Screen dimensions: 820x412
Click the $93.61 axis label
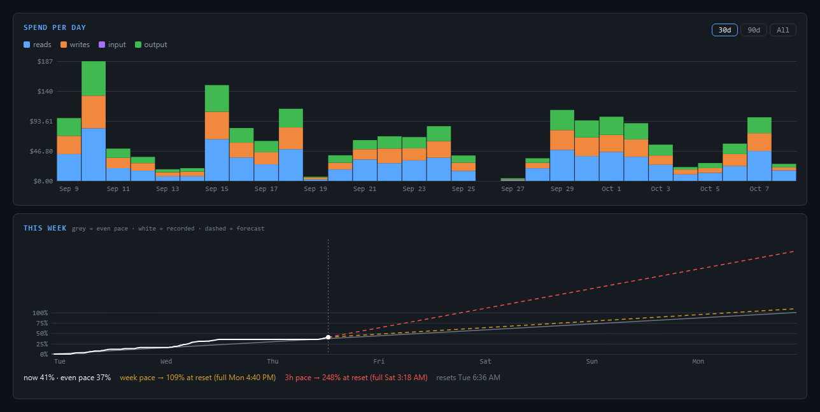tap(41, 121)
